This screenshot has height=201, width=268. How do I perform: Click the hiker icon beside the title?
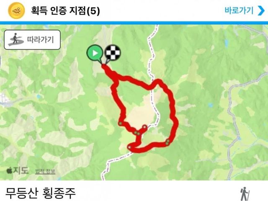[x=245, y=194]
